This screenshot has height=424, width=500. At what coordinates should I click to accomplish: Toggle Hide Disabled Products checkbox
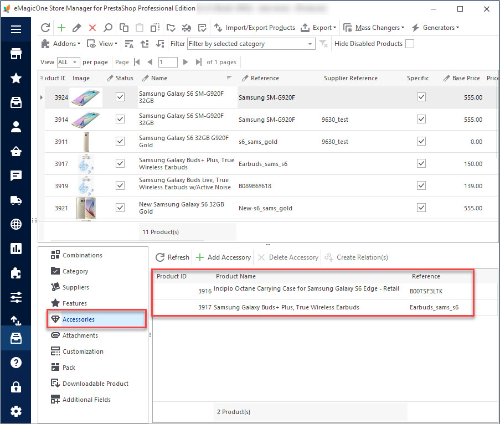tap(410, 44)
